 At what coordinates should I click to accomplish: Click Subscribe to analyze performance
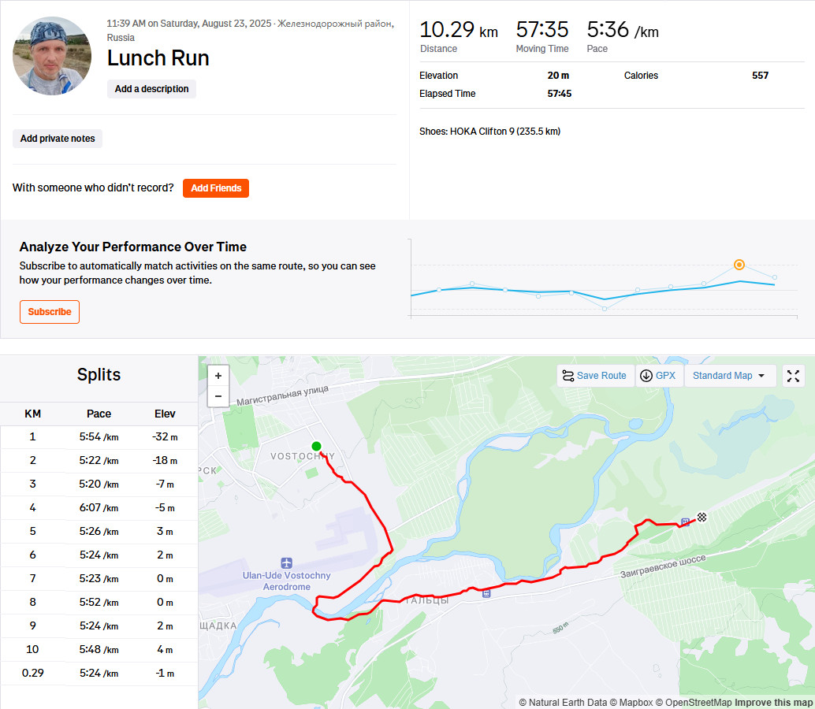click(50, 312)
